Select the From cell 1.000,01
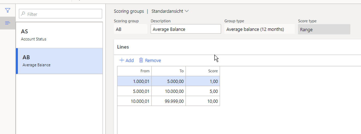The image size is (361, 134). click(134, 81)
